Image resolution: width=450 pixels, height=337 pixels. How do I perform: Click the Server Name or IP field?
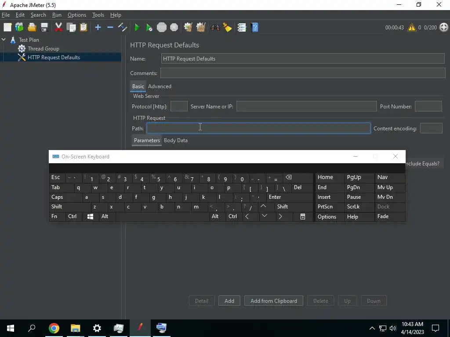pos(306,106)
